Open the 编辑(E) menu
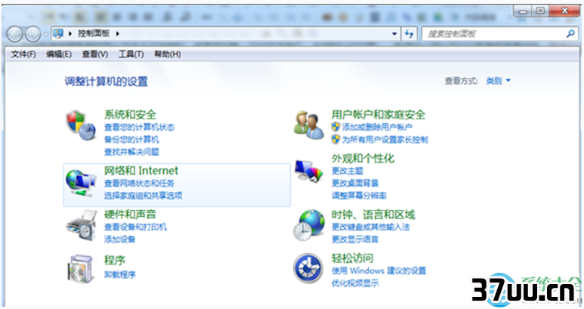Image resolution: width=584 pixels, height=309 pixels. point(59,54)
